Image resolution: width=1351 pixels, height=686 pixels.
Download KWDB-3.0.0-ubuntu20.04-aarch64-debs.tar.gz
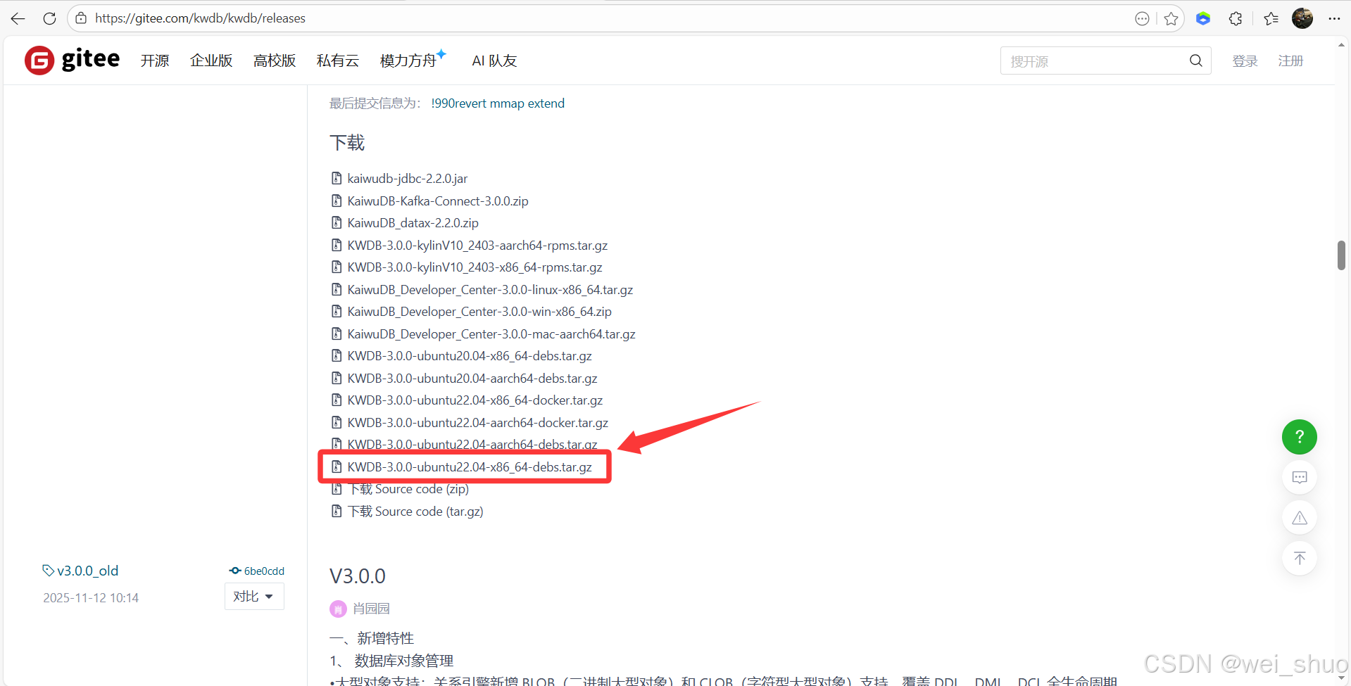472,378
